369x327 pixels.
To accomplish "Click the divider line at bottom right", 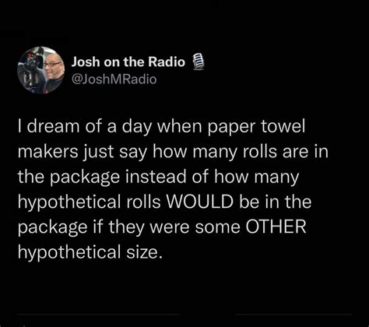I will pos(293,315).
